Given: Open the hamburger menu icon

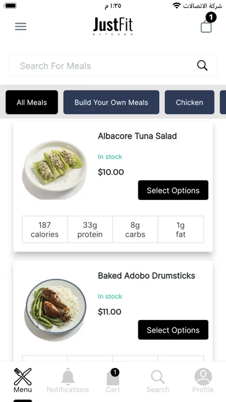Looking at the screenshot, I should point(21,27).
